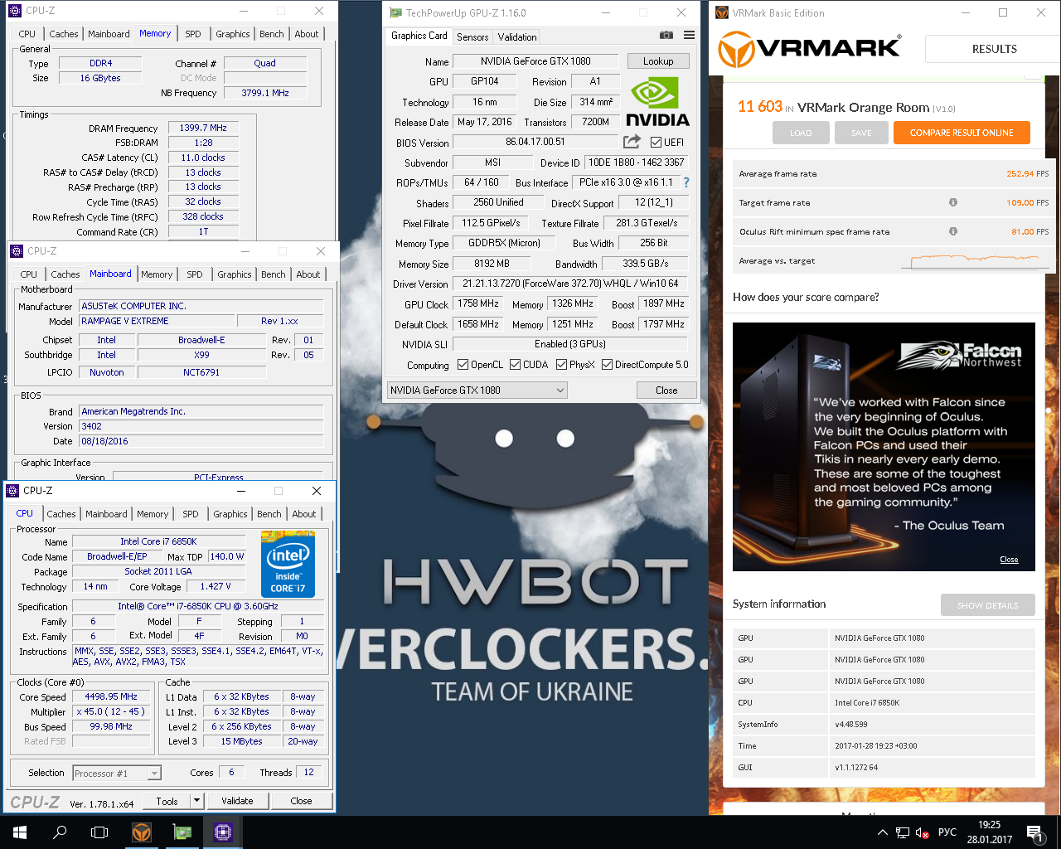
Task: Click the network tray icon
Action: 902,832
